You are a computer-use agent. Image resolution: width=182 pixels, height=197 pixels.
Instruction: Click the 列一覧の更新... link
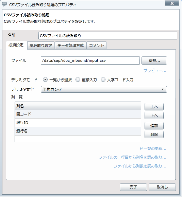tap(153, 148)
